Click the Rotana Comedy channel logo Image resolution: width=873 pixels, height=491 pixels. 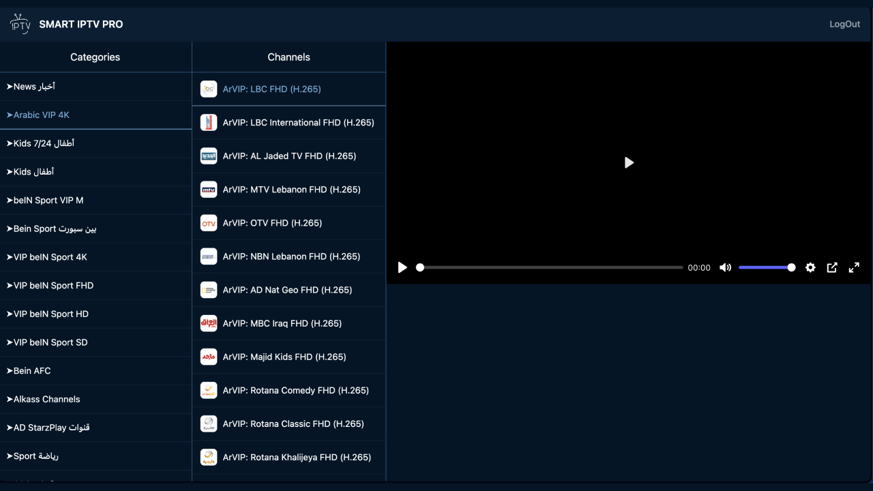click(x=209, y=390)
